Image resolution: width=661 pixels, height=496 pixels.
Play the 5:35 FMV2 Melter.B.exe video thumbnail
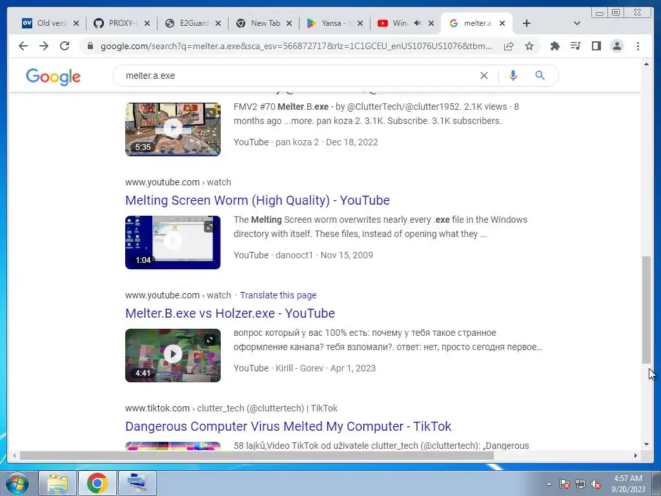pos(173,129)
